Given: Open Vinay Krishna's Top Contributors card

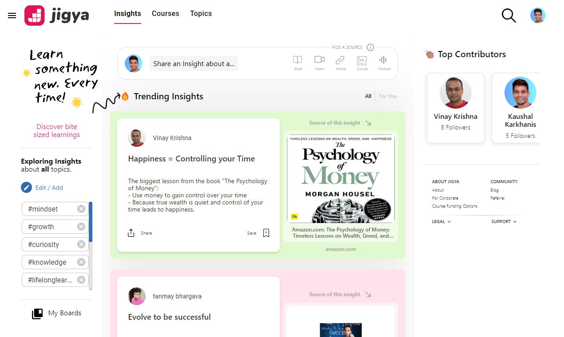Looking at the screenshot, I should (x=456, y=108).
